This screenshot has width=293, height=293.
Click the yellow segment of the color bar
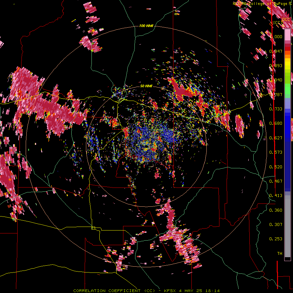click(287, 64)
